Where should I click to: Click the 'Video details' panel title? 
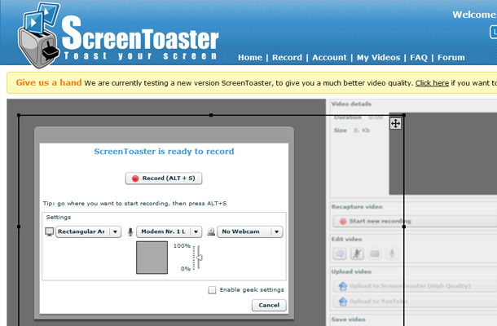coord(351,104)
